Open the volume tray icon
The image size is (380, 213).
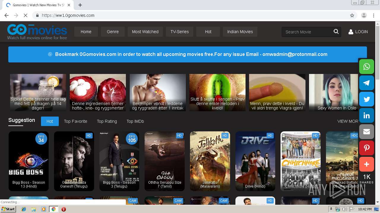pos(344,209)
